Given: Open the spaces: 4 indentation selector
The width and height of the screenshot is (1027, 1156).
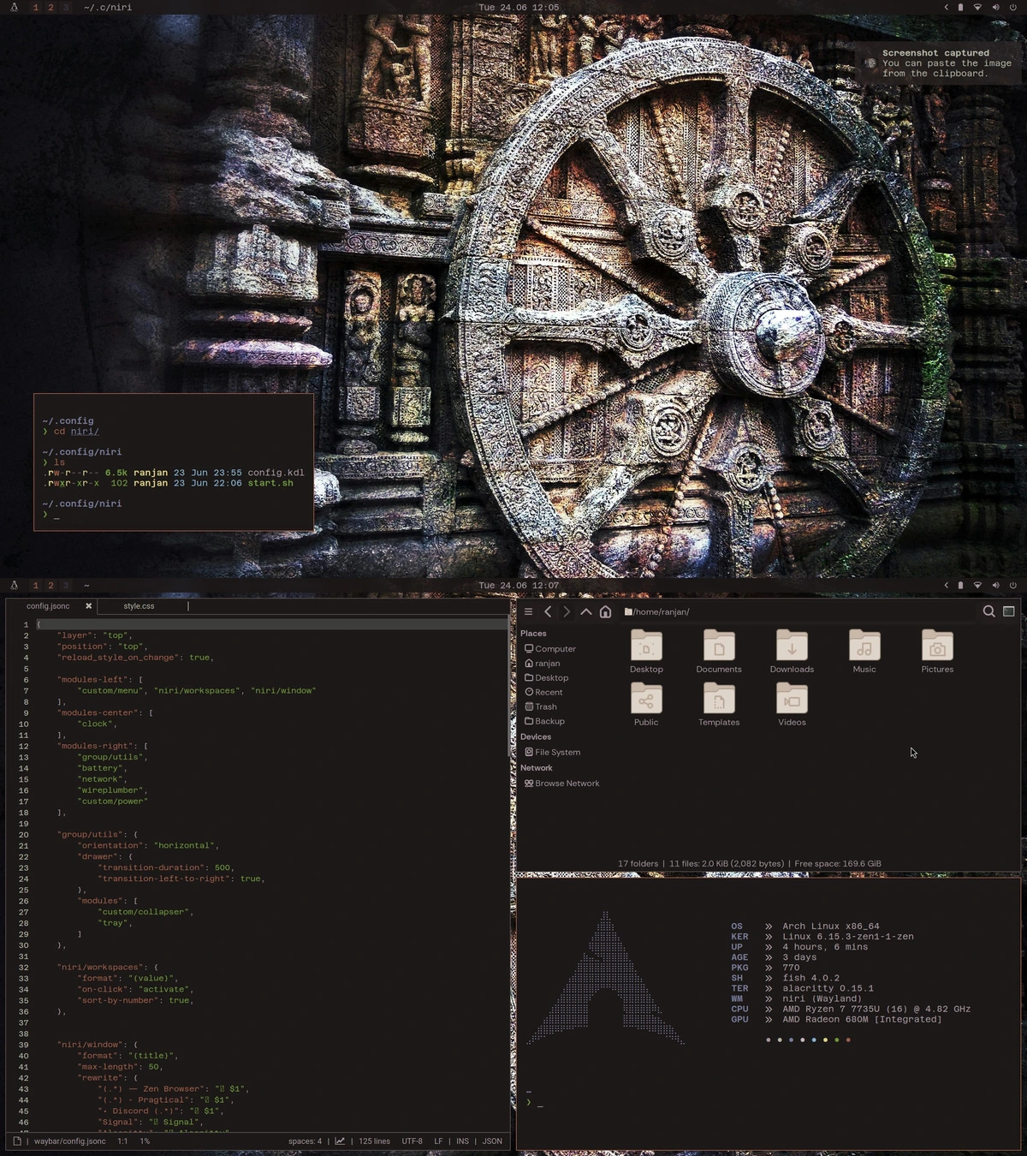Looking at the screenshot, I should click(305, 1141).
